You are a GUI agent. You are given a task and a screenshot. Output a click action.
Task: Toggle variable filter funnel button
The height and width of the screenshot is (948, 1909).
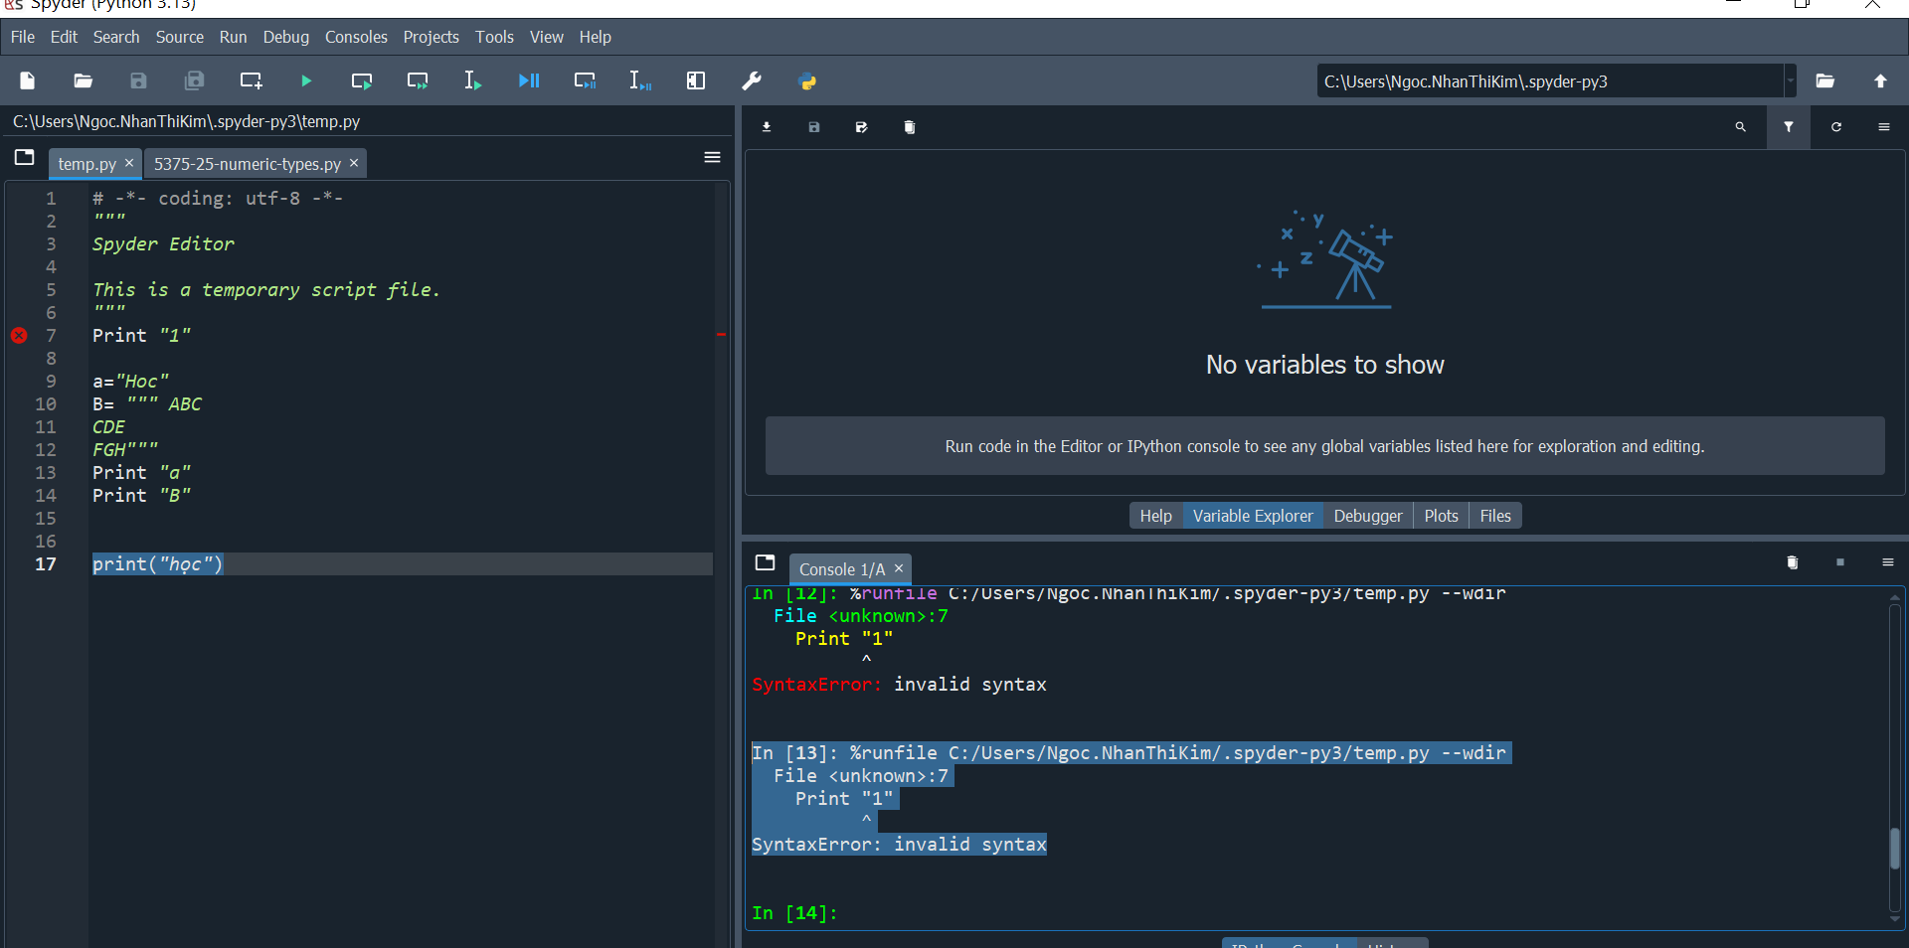click(x=1789, y=127)
